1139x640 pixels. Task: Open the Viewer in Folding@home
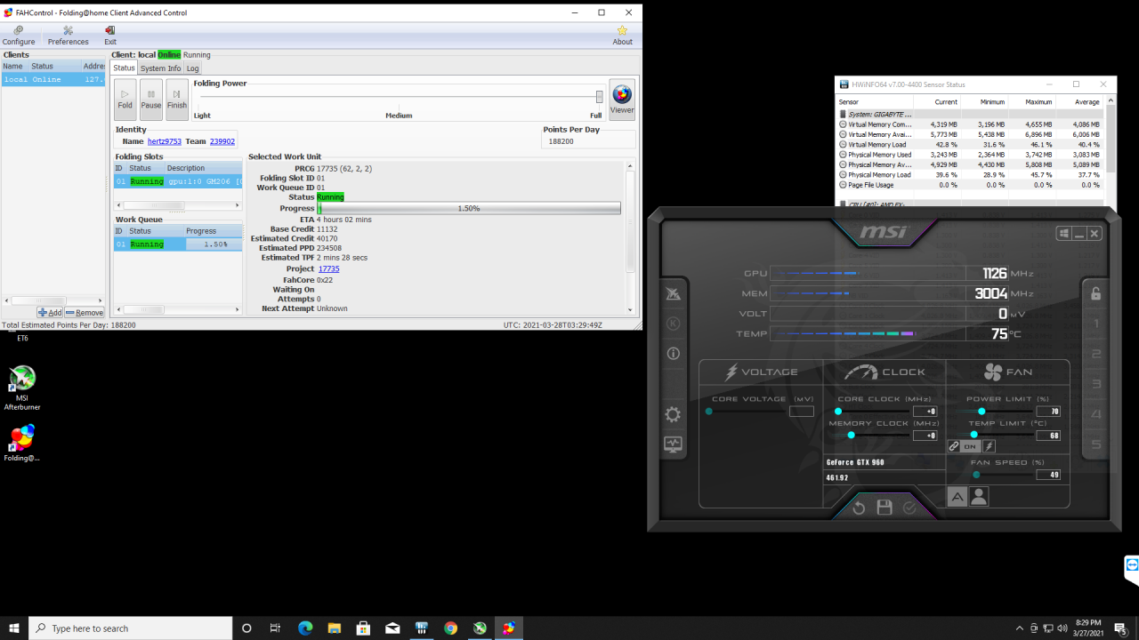click(x=622, y=99)
